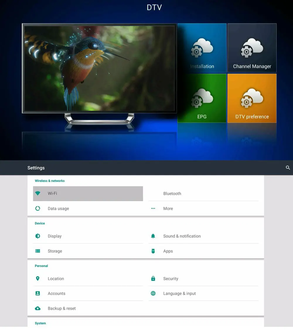Click the Wireless & networks header
293x330 pixels.
coord(50,181)
